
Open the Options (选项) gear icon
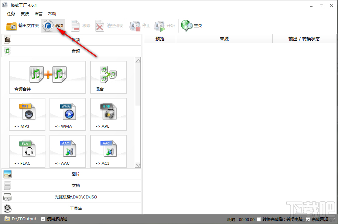[x=48, y=26]
